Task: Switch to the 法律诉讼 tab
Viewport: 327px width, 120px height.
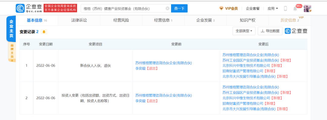Action: [79, 20]
